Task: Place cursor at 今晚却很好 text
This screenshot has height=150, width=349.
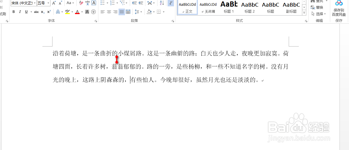Action: tap(175, 80)
